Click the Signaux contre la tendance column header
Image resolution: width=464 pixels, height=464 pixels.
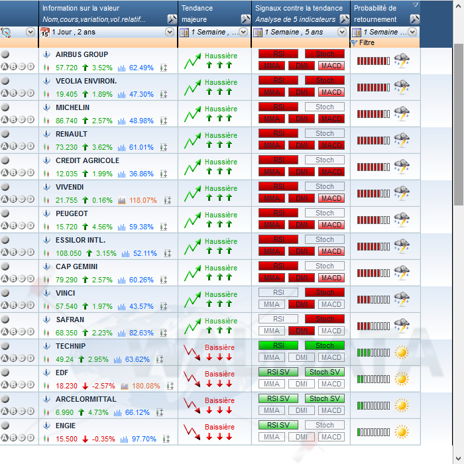301,14
